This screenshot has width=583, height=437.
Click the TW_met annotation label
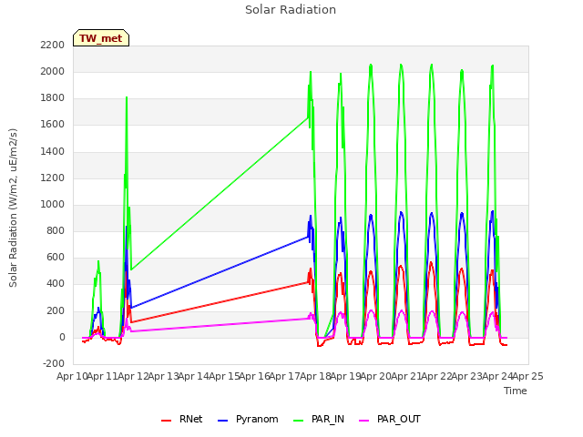(x=101, y=38)
